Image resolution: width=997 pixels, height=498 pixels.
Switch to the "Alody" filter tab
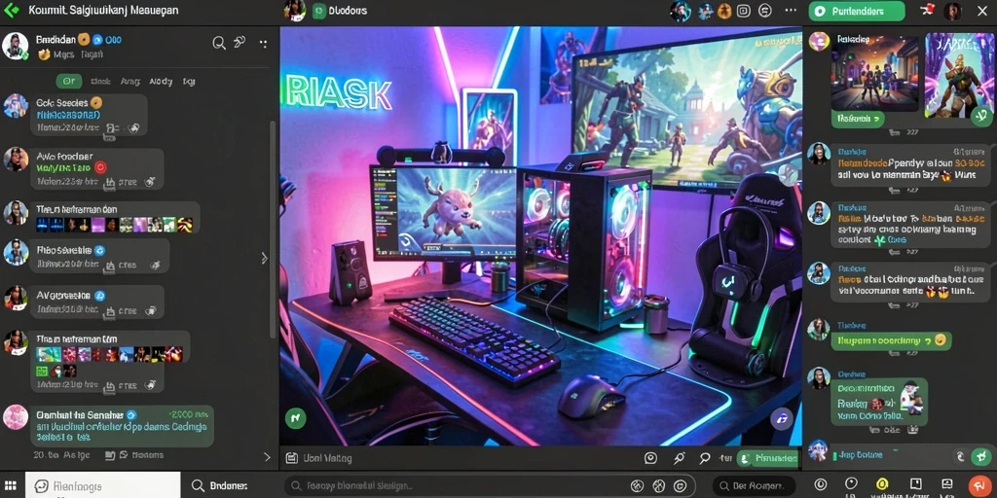tap(161, 82)
